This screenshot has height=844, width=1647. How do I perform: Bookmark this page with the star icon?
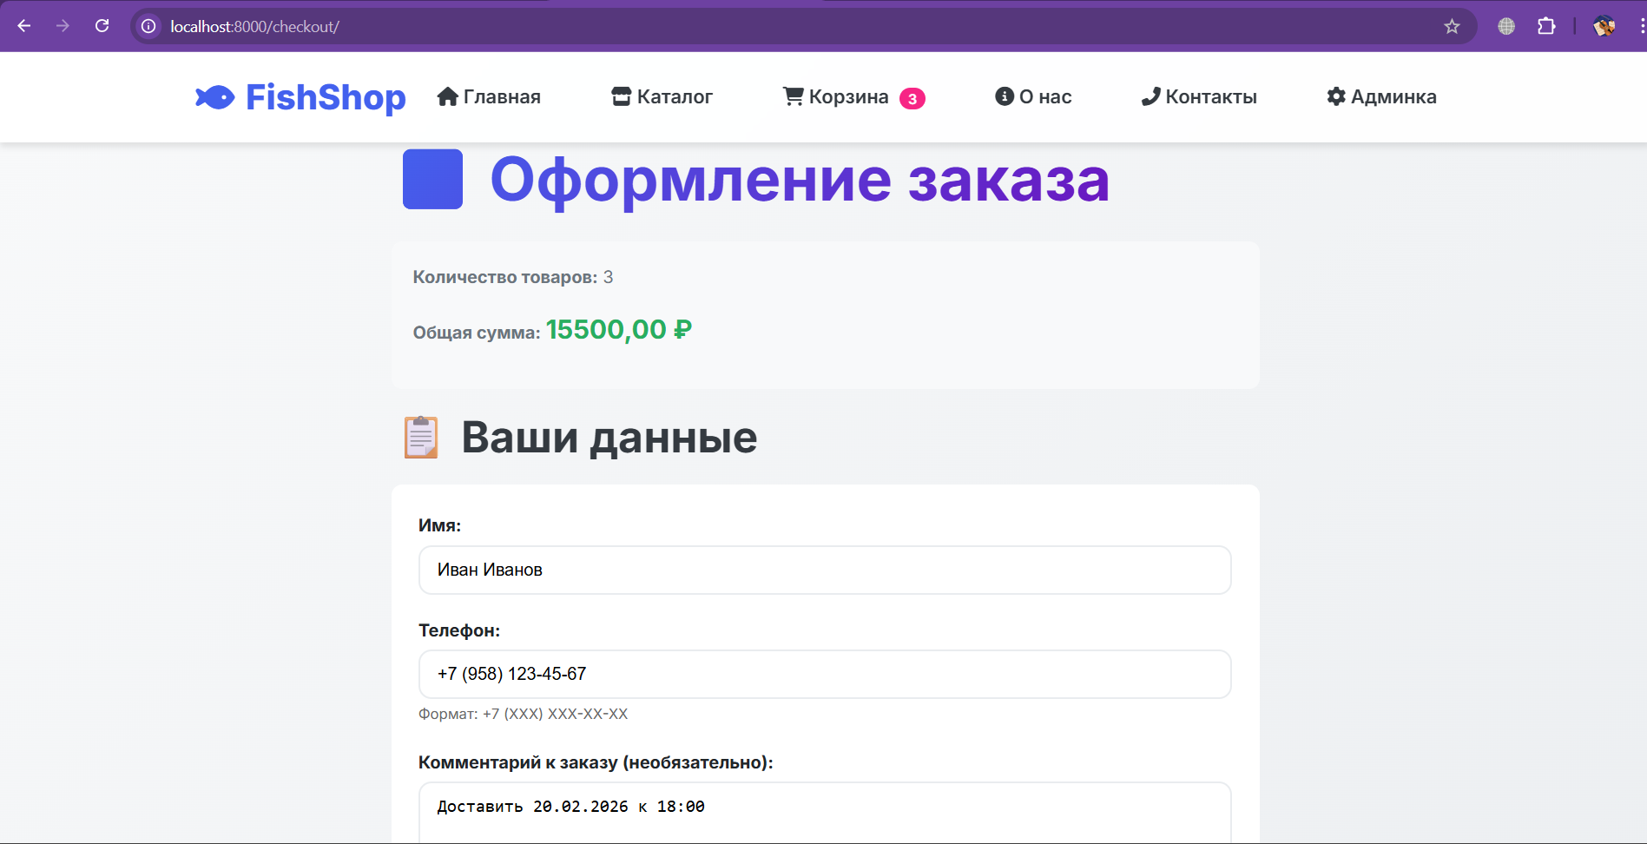tap(1452, 26)
